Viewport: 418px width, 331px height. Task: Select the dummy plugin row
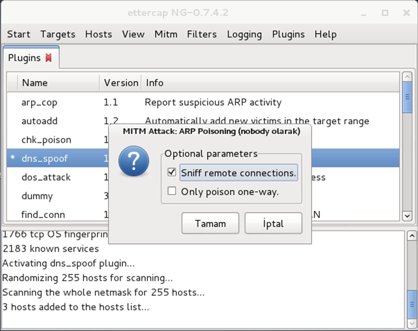pos(58,196)
